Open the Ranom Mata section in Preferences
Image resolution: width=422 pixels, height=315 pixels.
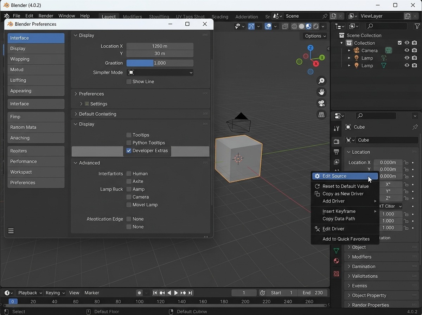click(36, 127)
